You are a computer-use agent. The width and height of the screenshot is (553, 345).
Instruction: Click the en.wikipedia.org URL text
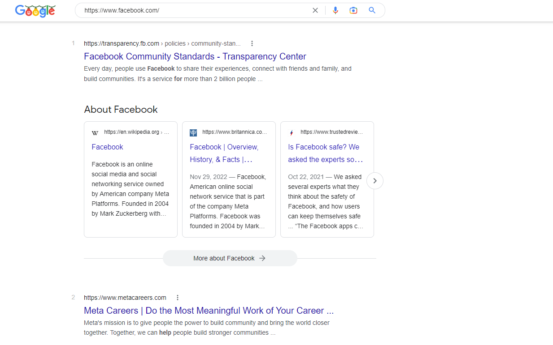[x=136, y=132]
